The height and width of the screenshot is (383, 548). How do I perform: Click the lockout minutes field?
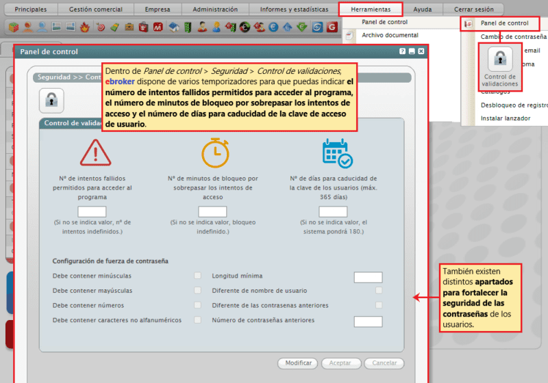212,211
